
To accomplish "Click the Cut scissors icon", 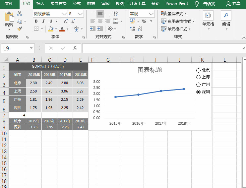I will 20,14.
